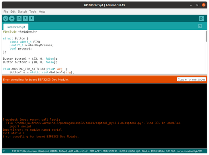Click the ImportError line in console
This screenshot has width=209, height=155.
click(32, 129)
